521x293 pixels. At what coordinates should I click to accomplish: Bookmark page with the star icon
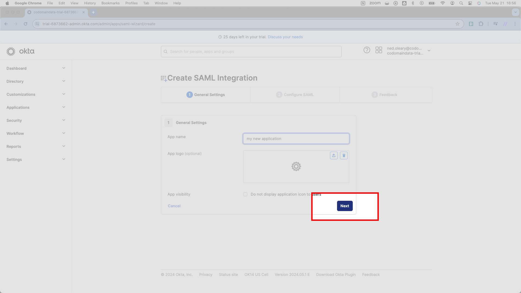(x=458, y=24)
